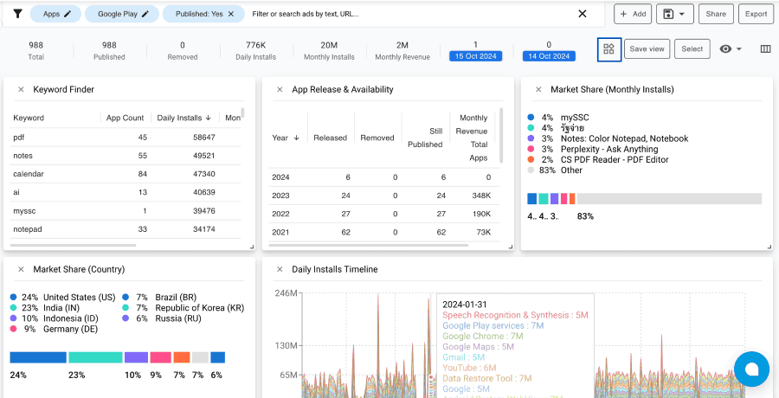Edit the Google Play filter chip
The width and height of the screenshot is (779, 398).
[145, 14]
